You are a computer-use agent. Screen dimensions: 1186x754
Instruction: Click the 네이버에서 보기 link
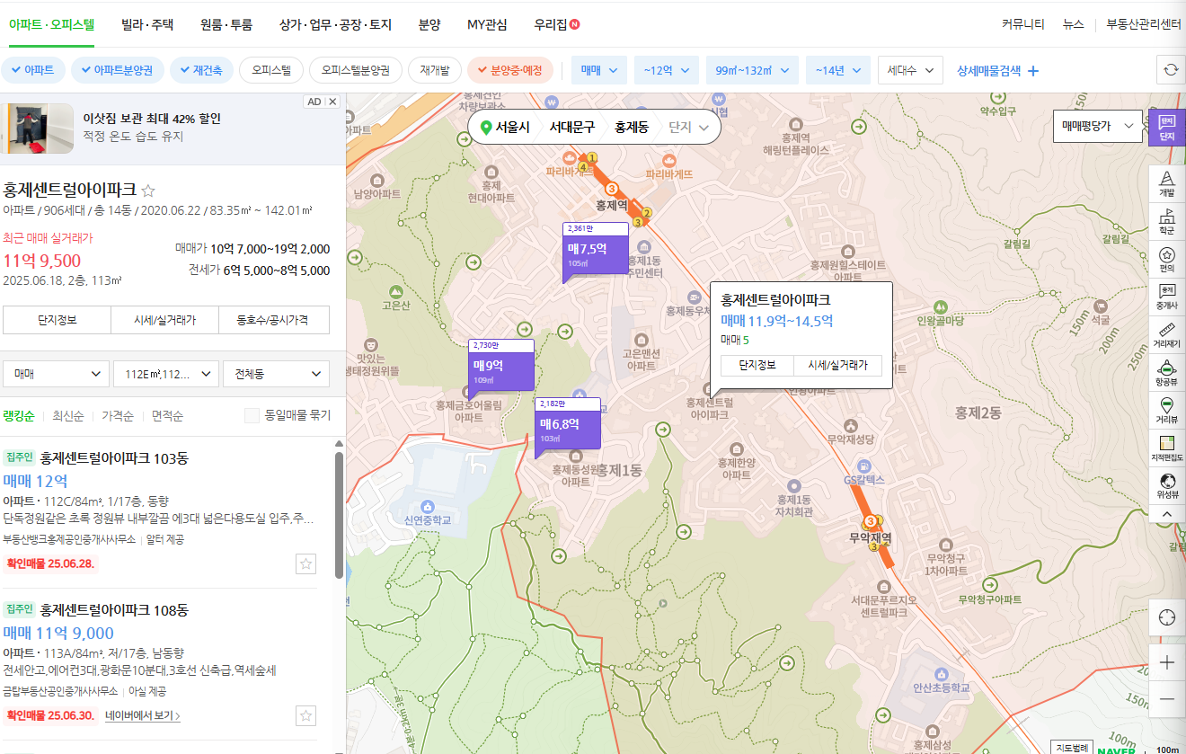pos(143,716)
